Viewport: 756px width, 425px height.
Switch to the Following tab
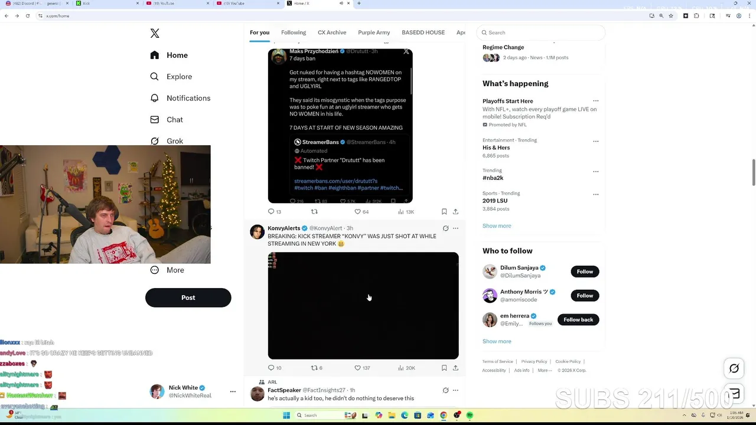coord(294,32)
